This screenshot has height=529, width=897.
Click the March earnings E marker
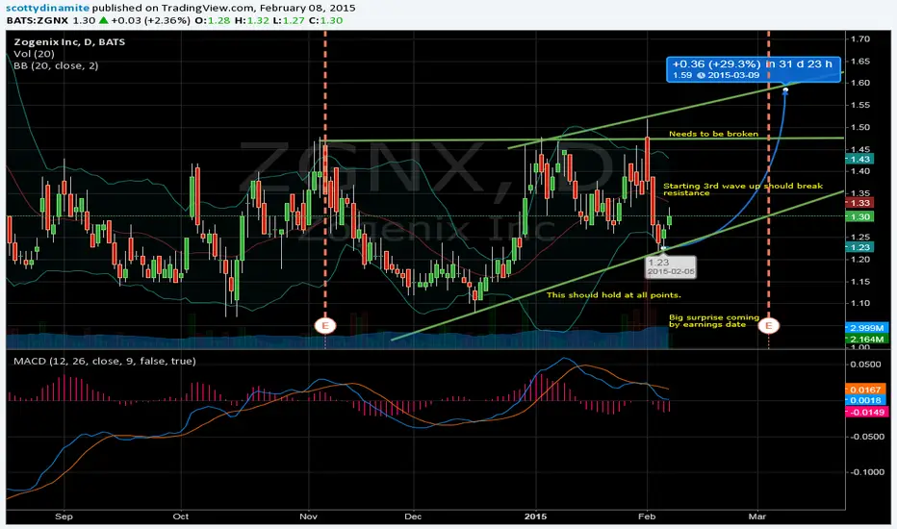[x=768, y=326]
